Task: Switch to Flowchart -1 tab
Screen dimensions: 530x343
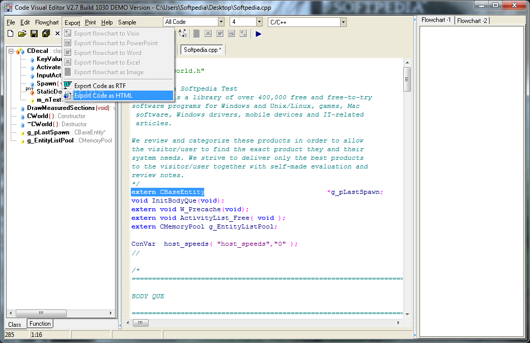Action: (x=436, y=20)
